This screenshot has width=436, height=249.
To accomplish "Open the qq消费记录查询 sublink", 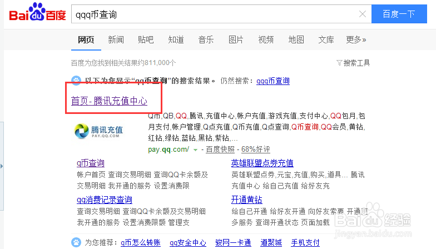I will (105, 200).
